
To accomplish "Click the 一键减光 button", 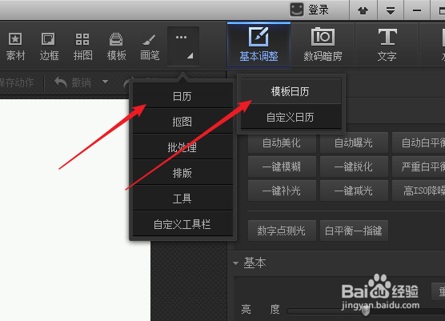I will pyautogui.click(x=354, y=191).
